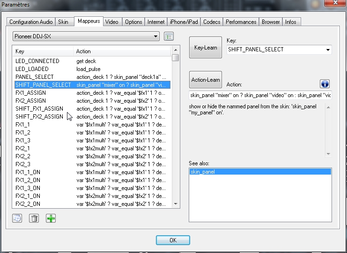347x253 pixels.
Task: Select the FX2_ASSIGN mapping row
Action: click(x=92, y=101)
